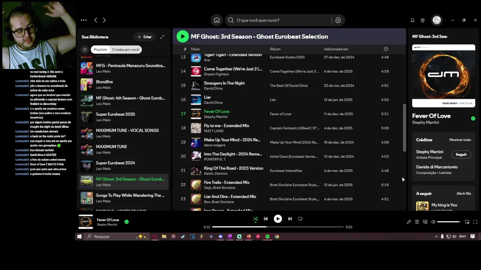Select the track Strangers In The Night
481x270 pixels.
pyautogui.click(x=289, y=85)
